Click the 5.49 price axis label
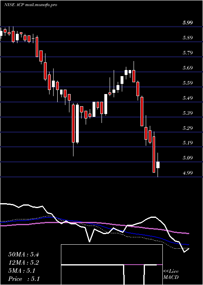This screenshot has width=203, height=285. point(188,98)
